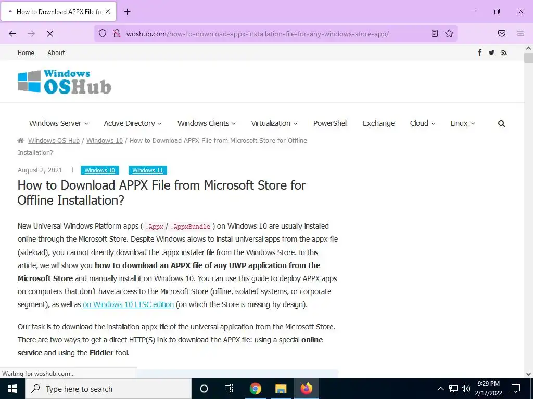Click the article title heading
The height and width of the screenshot is (399, 533).
[x=161, y=193]
